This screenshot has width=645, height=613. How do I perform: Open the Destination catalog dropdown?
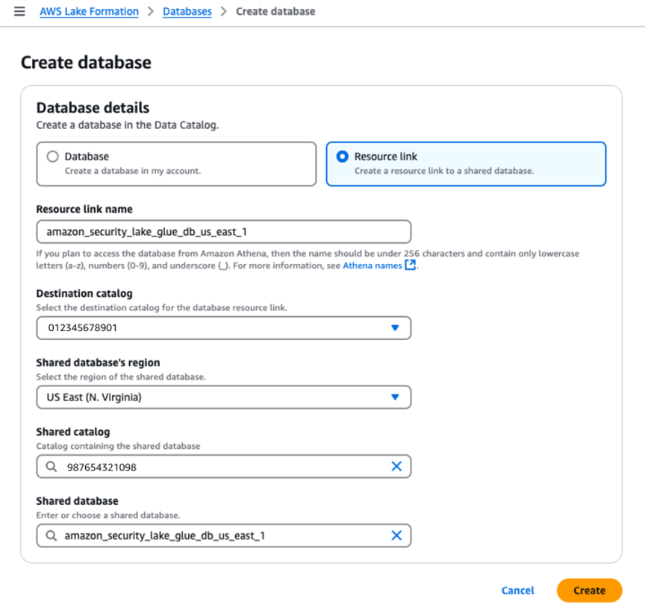click(224, 328)
